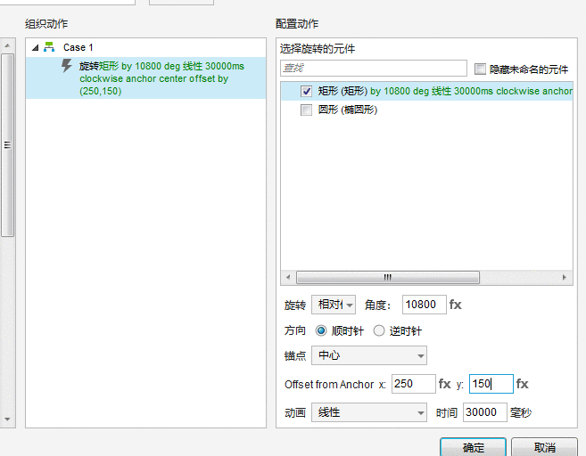
Task: Click the 查找 search field
Action: pyautogui.click(x=374, y=68)
